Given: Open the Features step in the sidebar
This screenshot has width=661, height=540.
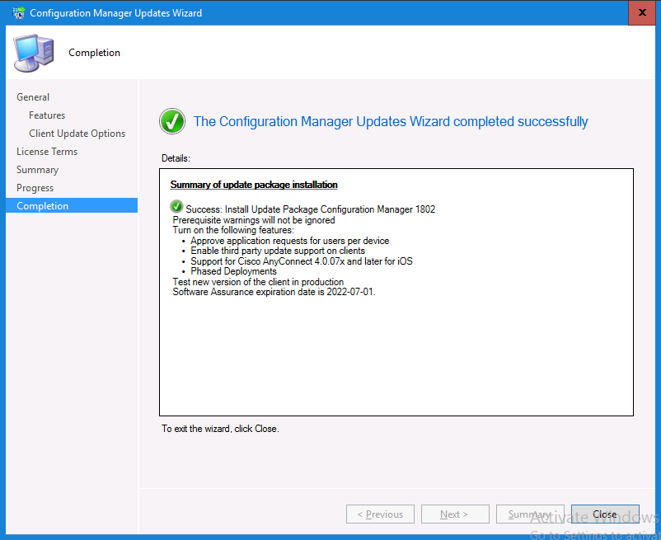Looking at the screenshot, I should point(47,115).
